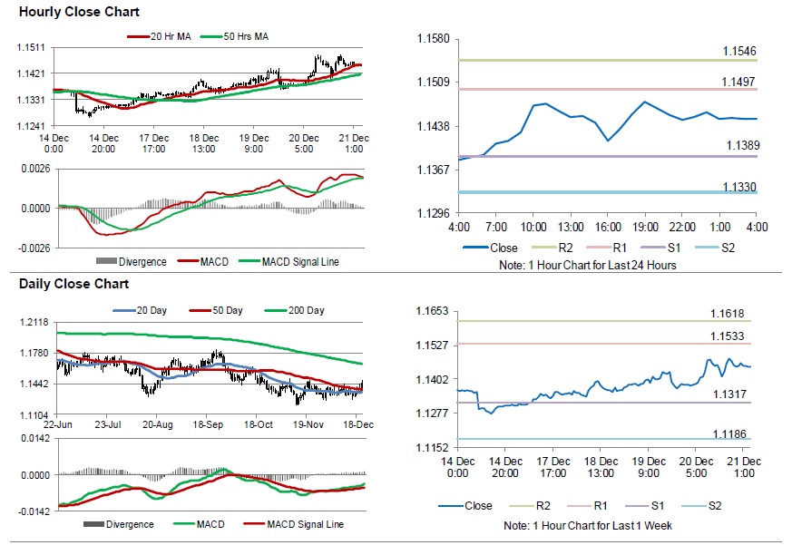792x545 pixels.
Task: Click the Last 24 Hours chart note
Action: pyautogui.click(x=588, y=265)
